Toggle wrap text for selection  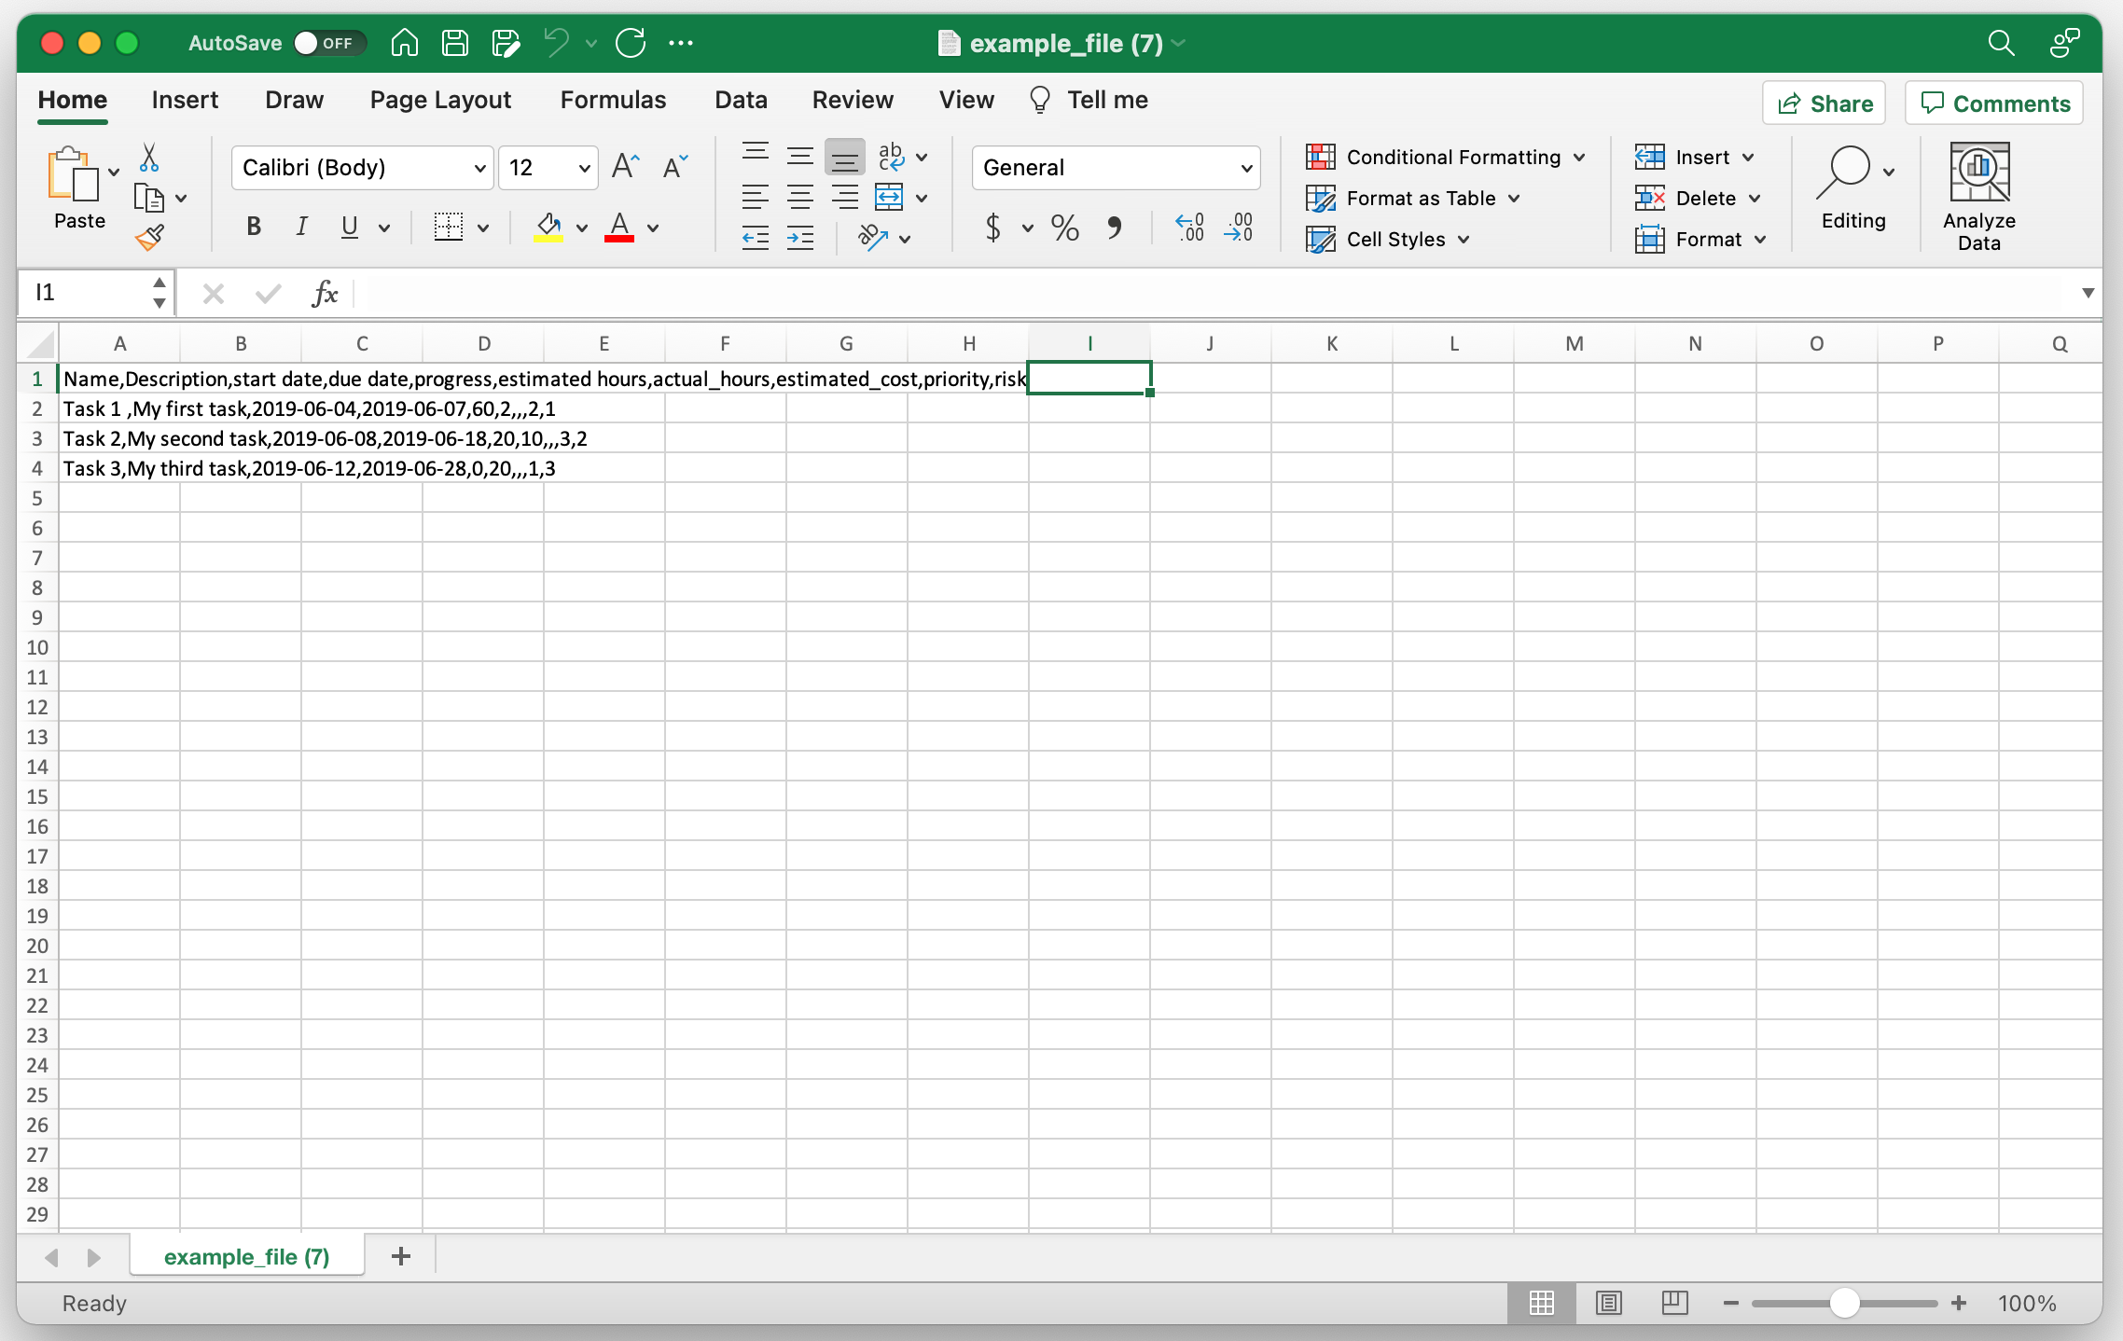891,157
